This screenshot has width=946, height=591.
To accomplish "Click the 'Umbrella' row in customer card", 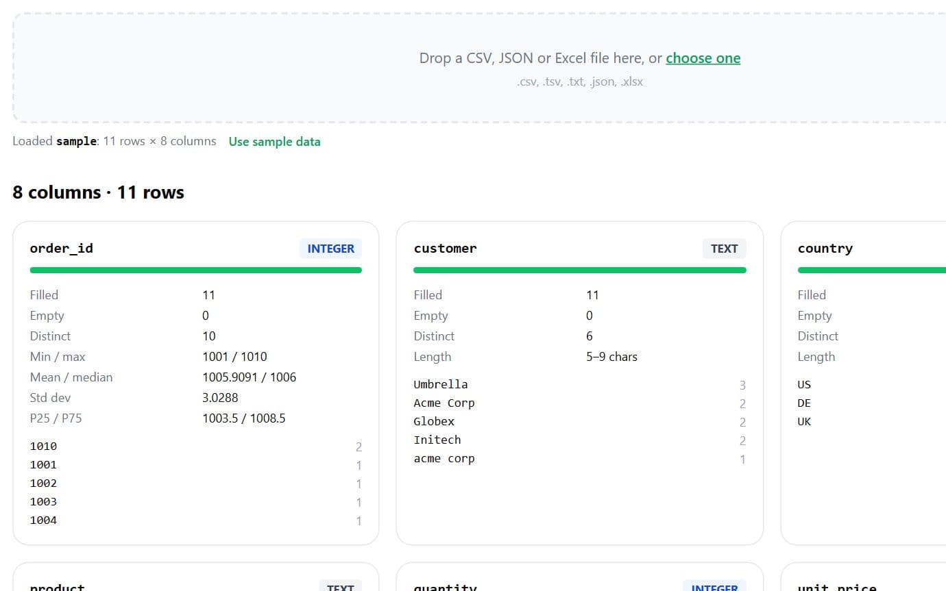I will coord(579,385).
